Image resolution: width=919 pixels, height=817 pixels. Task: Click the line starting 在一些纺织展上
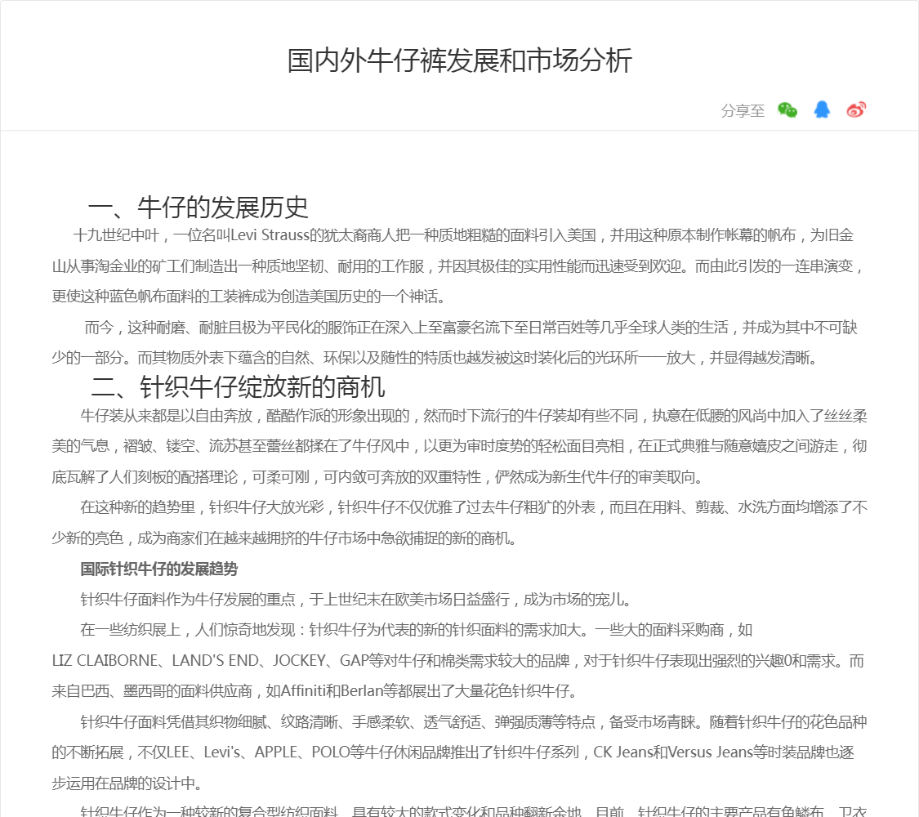pos(416,629)
